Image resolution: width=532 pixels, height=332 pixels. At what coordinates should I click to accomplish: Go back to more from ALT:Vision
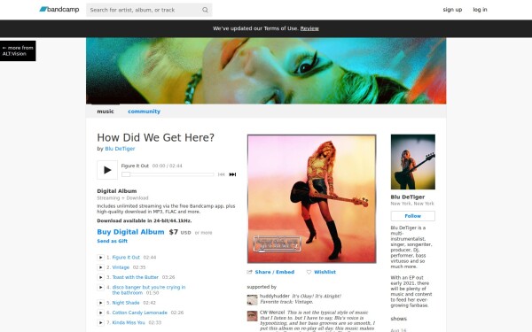point(18,50)
